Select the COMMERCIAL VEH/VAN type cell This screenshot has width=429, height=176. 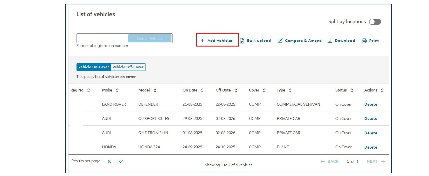(x=298, y=104)
